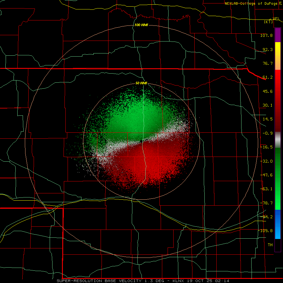Click the -16.5 value on velocity scale

(266, 147)
